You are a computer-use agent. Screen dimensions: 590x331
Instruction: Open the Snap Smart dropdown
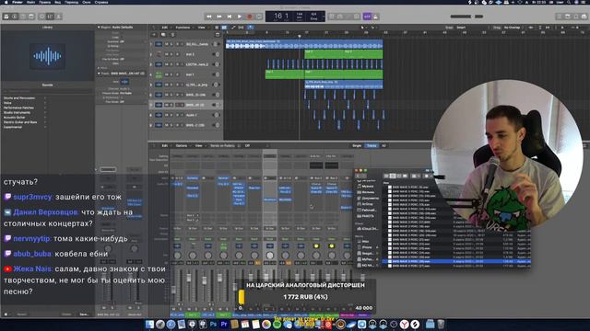(462, 28)
